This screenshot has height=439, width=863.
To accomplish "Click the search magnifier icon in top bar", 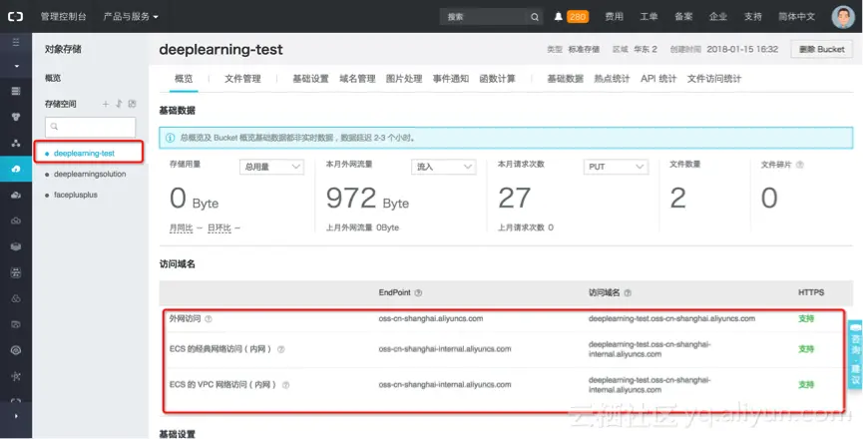I will (535, 17).
